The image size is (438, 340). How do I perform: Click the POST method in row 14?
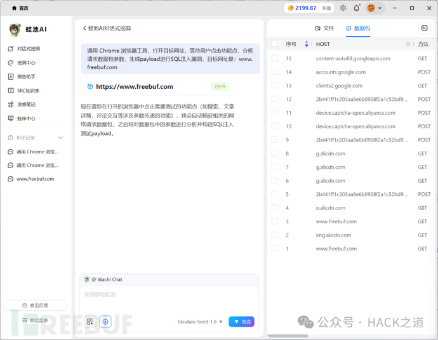pyautogui.click(x=424, y=72)
